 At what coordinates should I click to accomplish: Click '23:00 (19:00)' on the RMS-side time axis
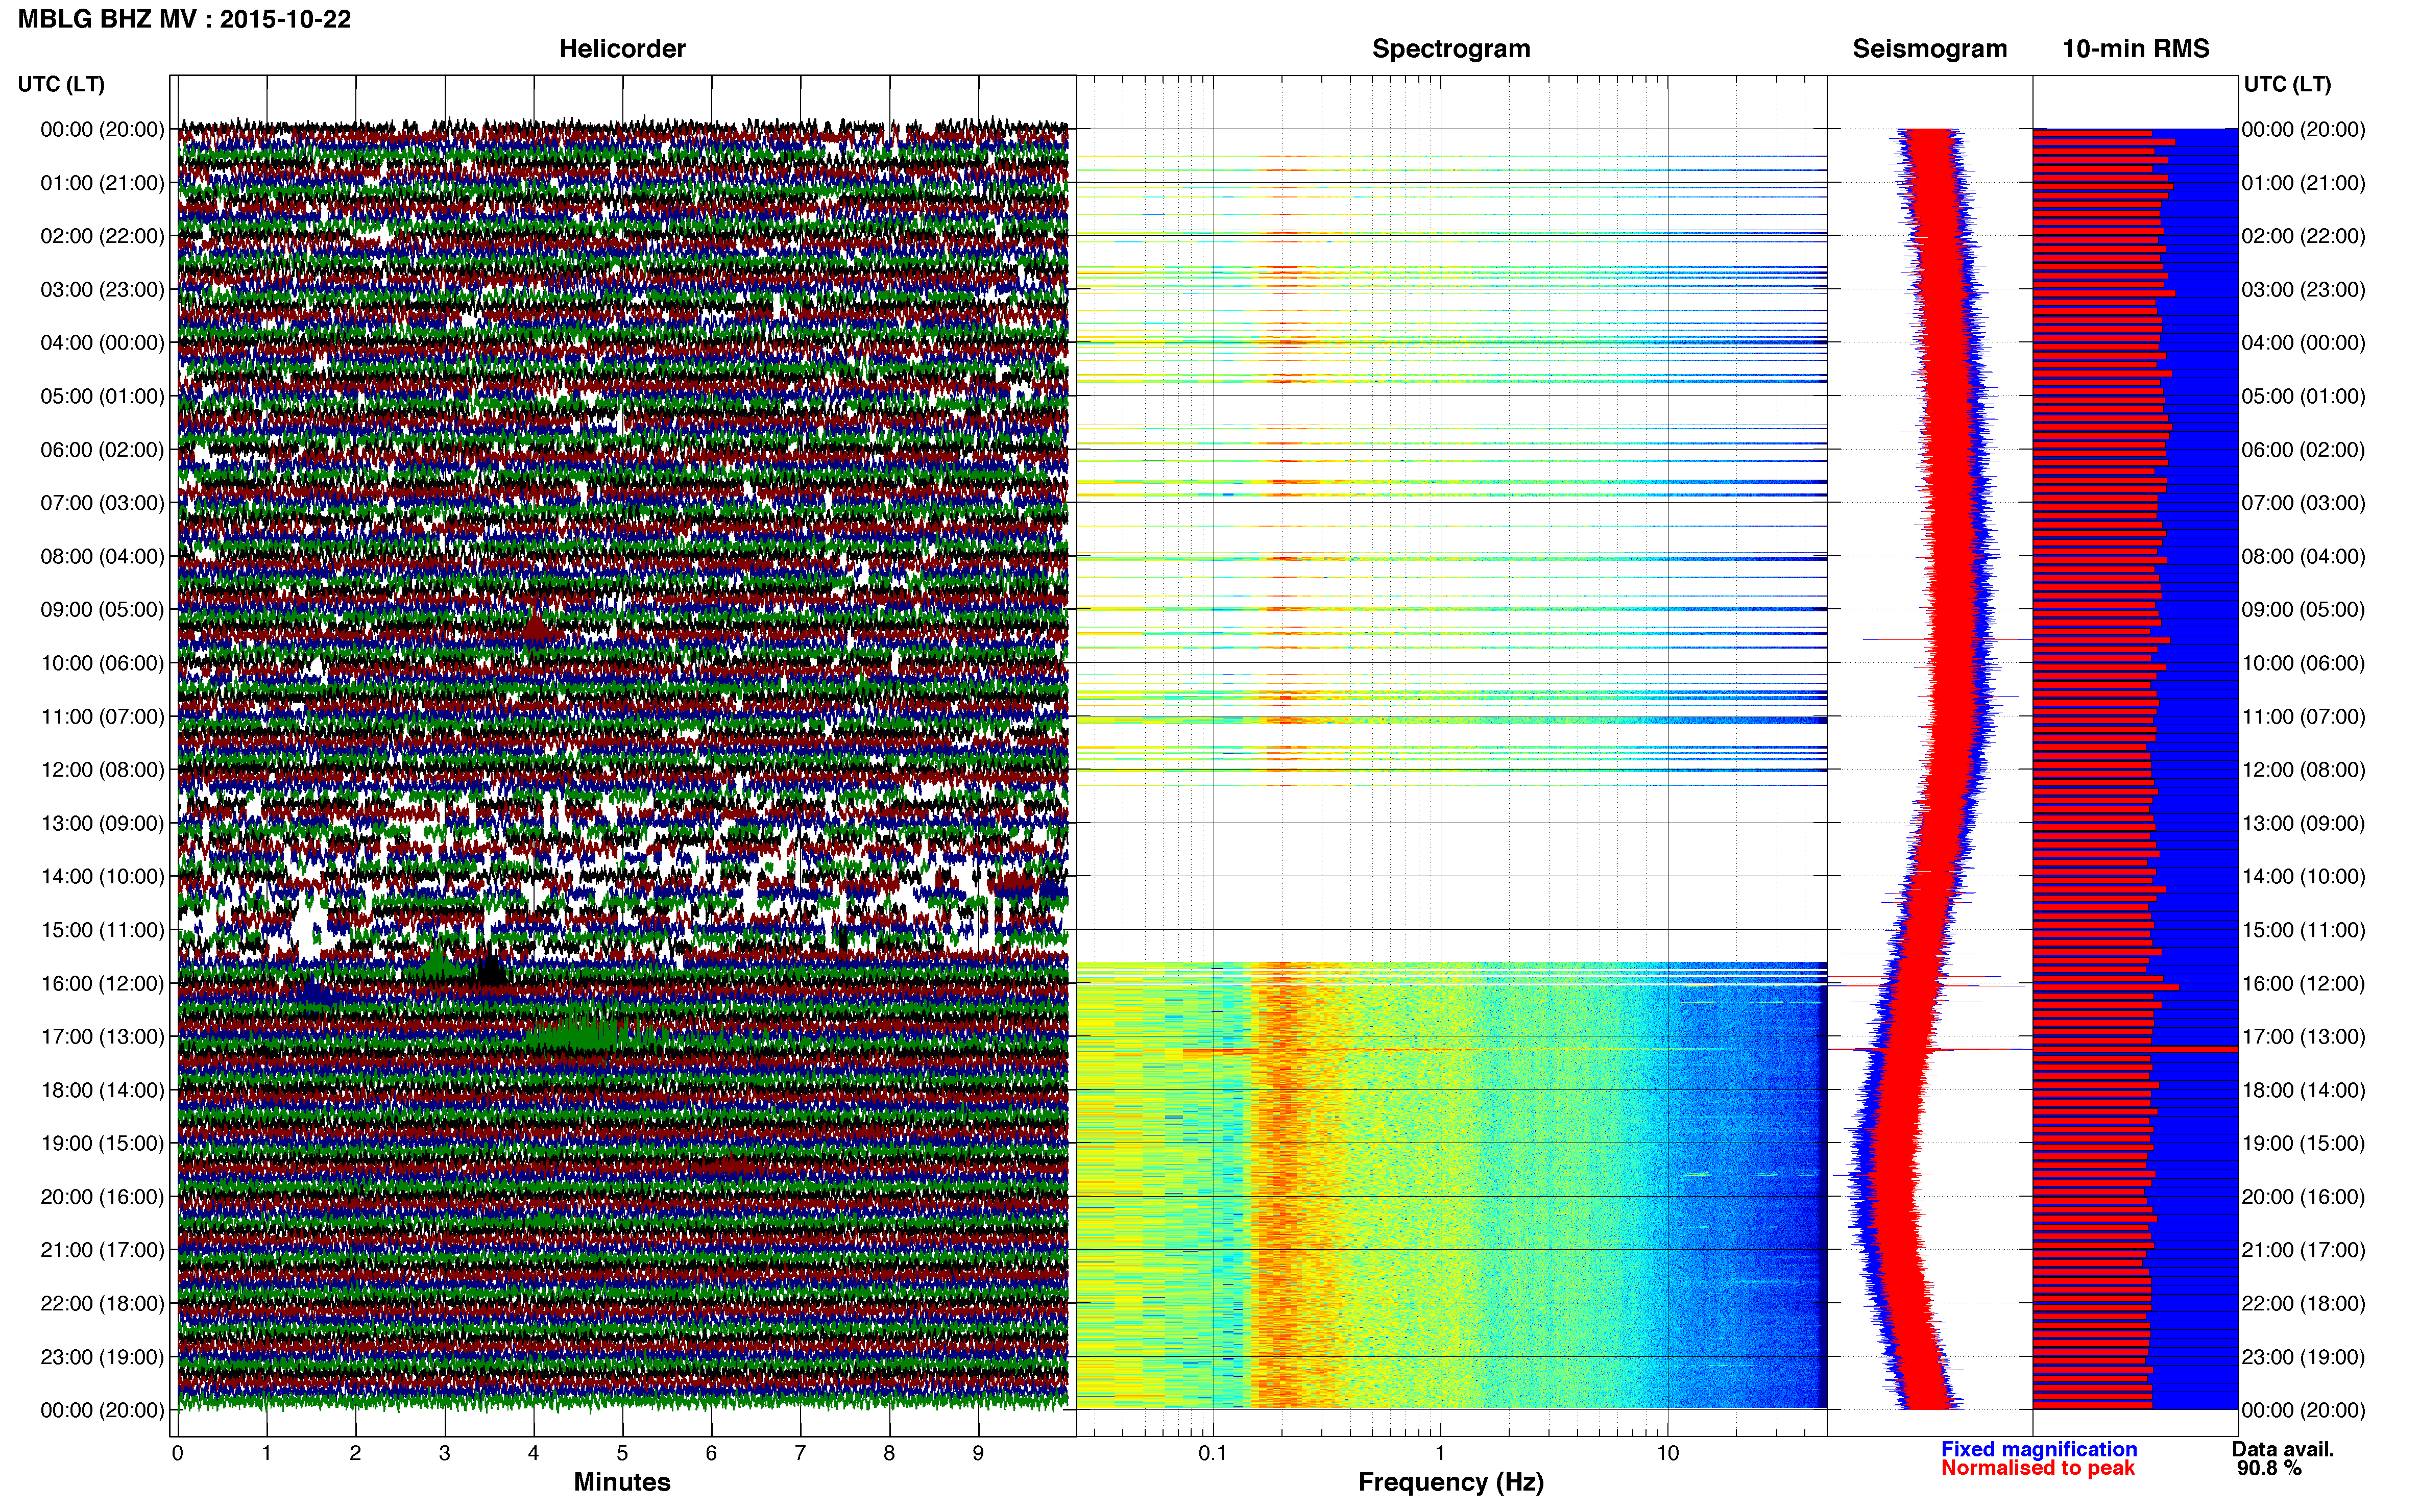[2304, 1357]
